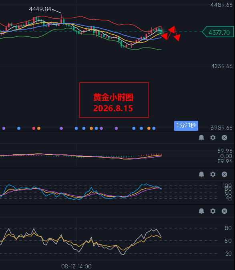The image size is (235, 270).
Task: Open settings gear of the MACD panel
Action: pyautogui.click(x=213, y=138)
